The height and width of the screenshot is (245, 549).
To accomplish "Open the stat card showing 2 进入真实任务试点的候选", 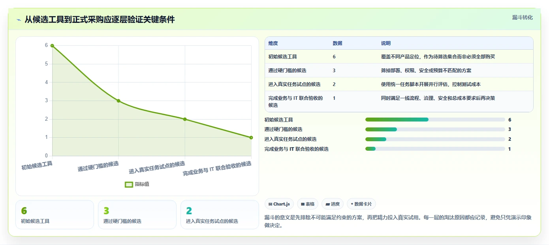I will (220, 215).
